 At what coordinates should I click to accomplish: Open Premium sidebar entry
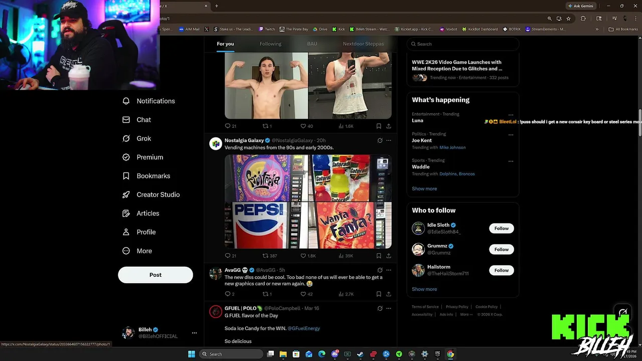point(143,157)
